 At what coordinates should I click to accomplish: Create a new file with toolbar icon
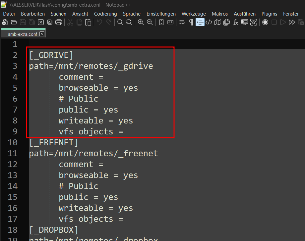pos(5,22)
